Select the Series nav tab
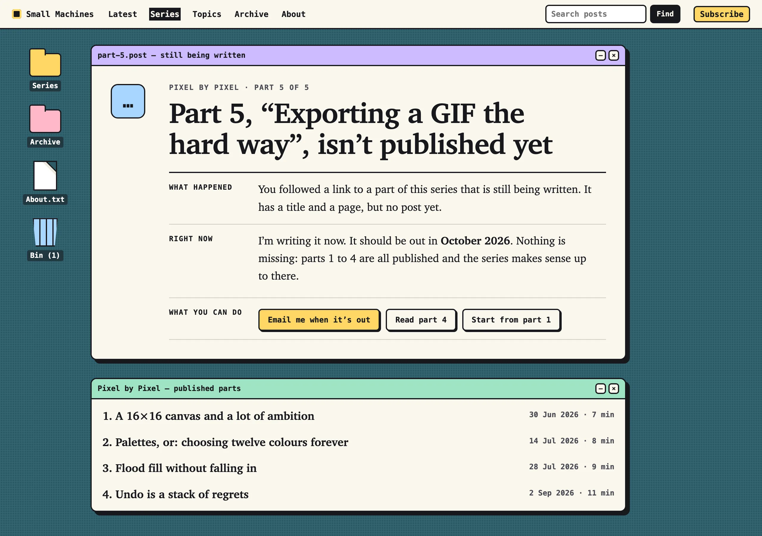The height and width of the screenshot is (536, 762). coord(165,14)
